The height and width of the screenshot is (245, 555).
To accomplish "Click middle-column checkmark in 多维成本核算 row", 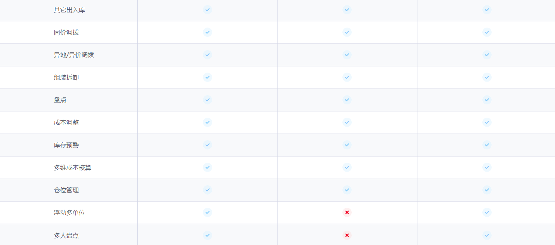I will click(x=347, y=167).
